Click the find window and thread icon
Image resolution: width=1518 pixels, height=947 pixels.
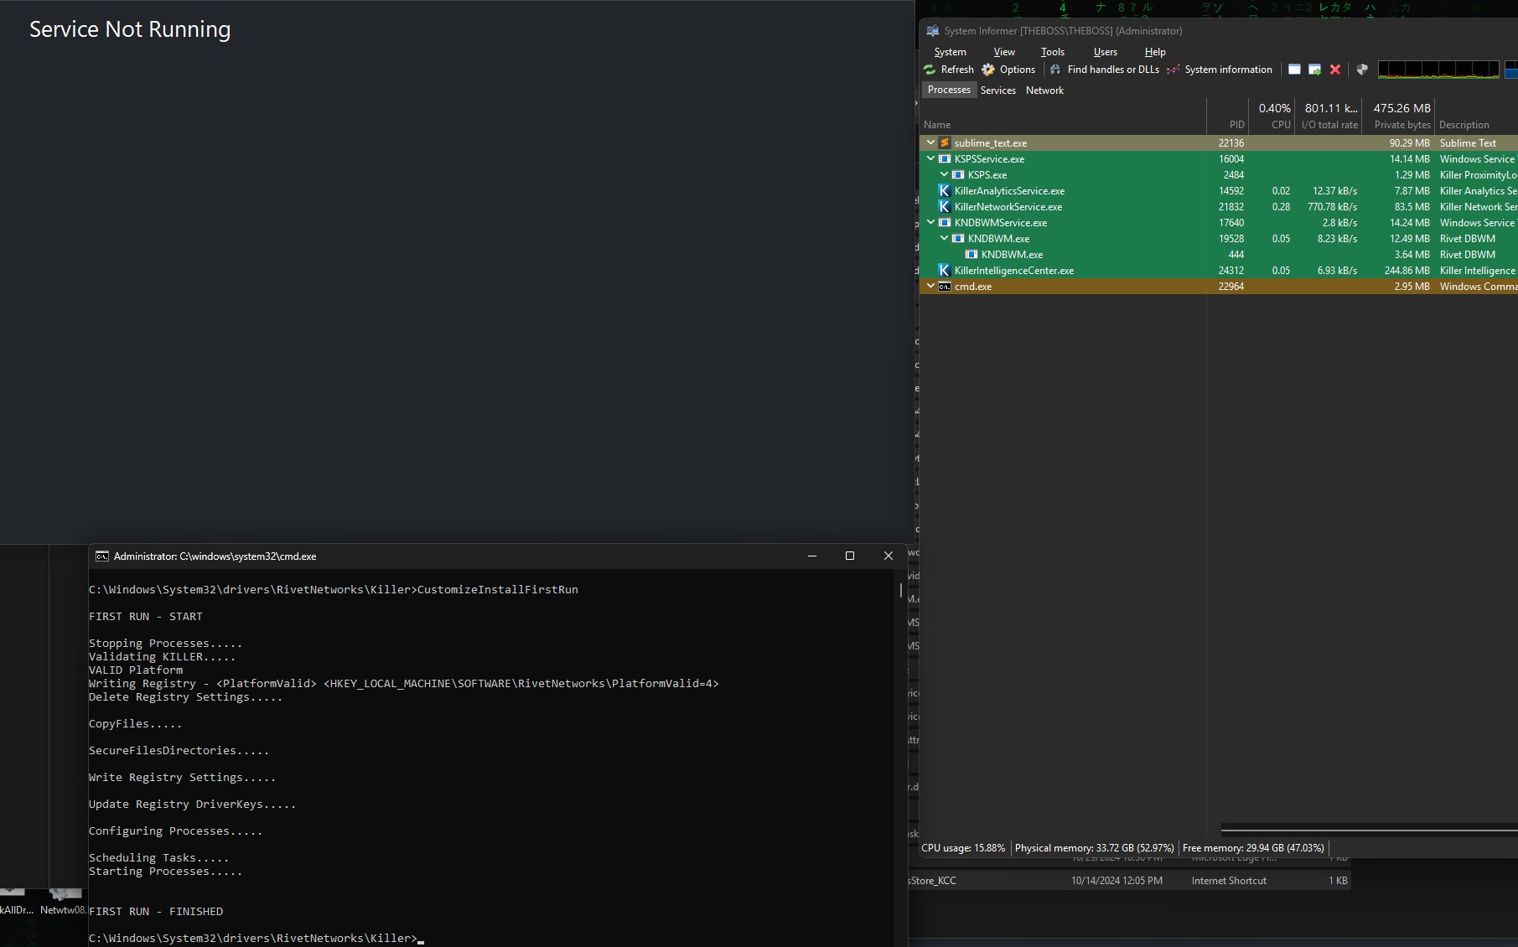(x=1314, y=70)
